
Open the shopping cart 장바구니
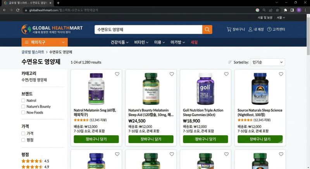point(236,29)
